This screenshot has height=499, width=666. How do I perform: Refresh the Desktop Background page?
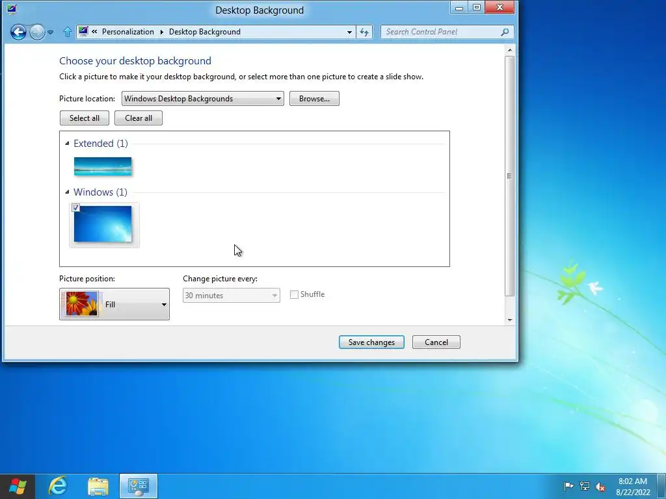(x=364, y=32)
